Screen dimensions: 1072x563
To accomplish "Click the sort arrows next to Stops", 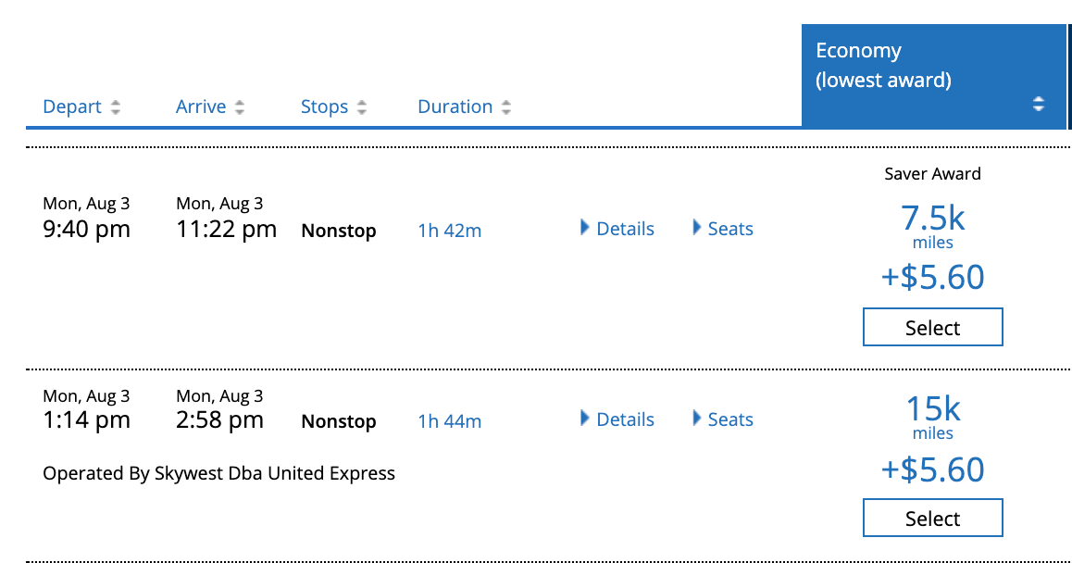I will pos(362,107).
